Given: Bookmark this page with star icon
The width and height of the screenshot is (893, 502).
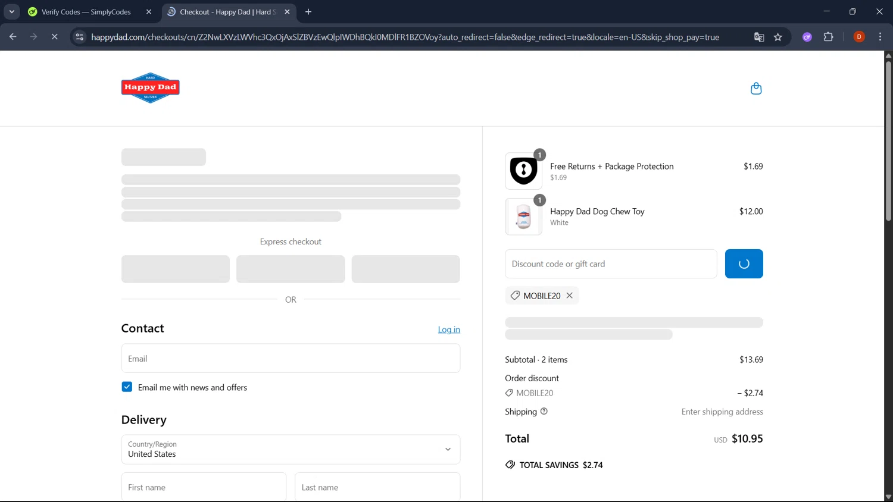Looking at the screenshot, I should tap(778, 37).
